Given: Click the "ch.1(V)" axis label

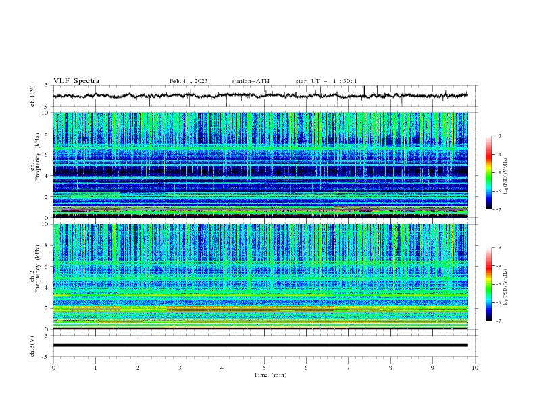Looking at the screenshot, I should pyautogui.click(x=32, y=96).
